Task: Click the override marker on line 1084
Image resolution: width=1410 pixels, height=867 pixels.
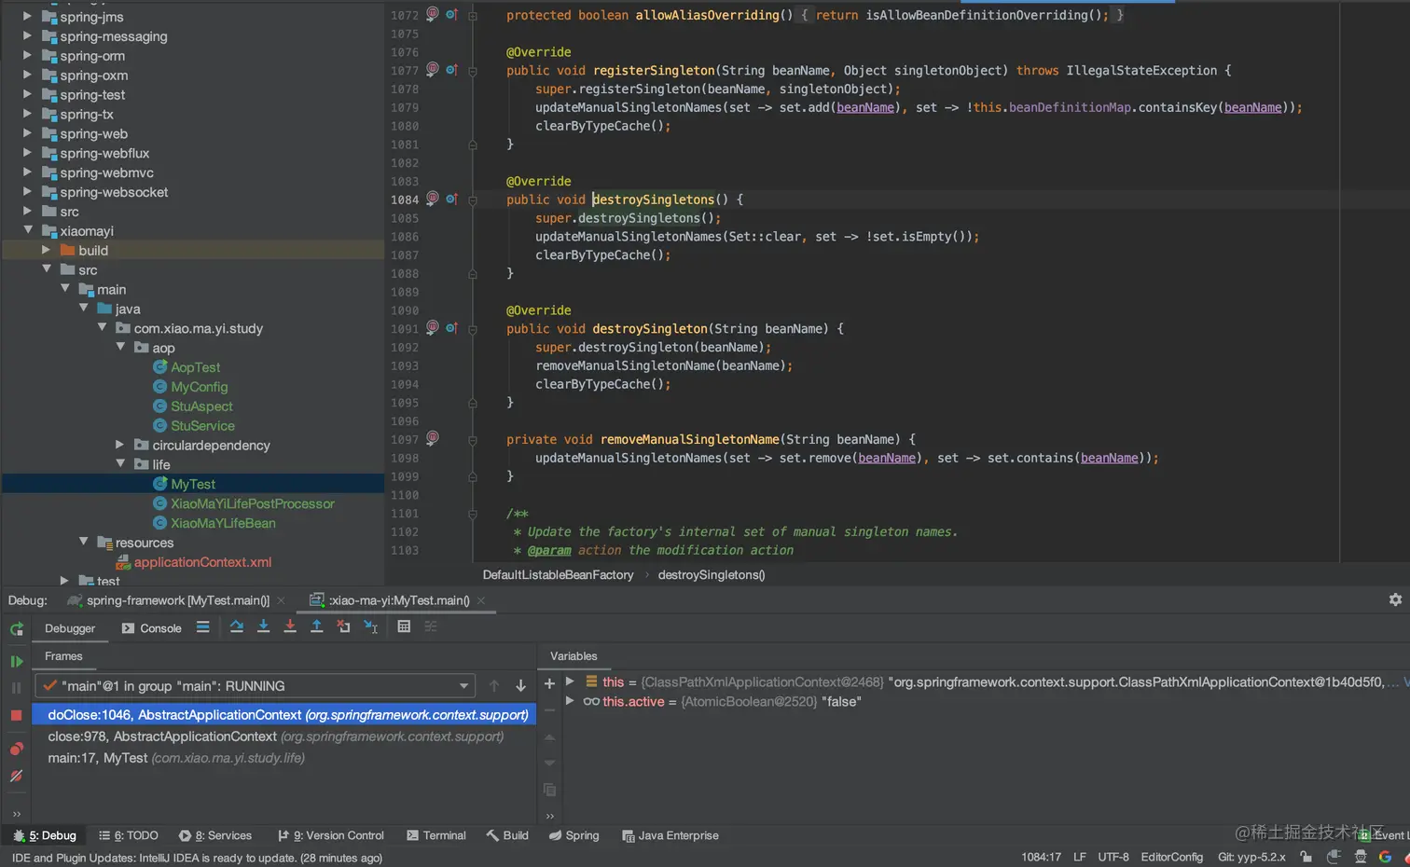Action: pyautogui.click(x=452, y=199)
